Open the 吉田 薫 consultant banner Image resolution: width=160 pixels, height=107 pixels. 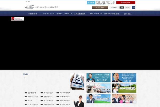pyautogui.click(x=124, y=78)
